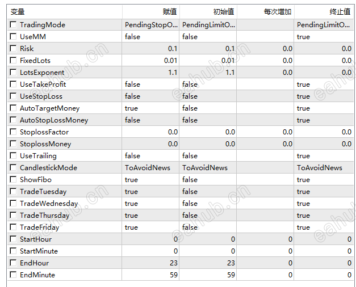This screenshot has width=356, height=287.
Task: Check the Risk optimization checkbox
Action: point(13,49)
